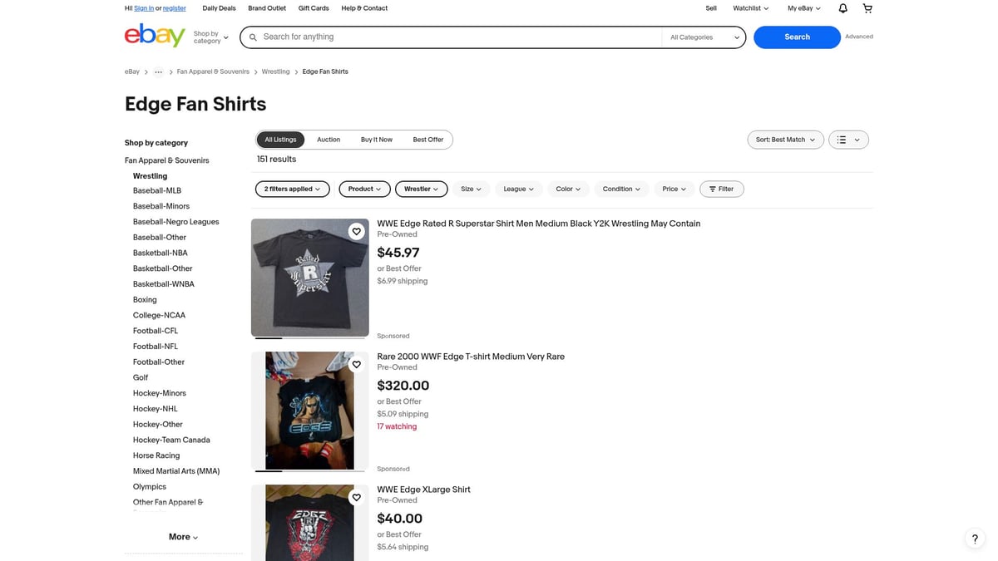Open the All Categories selector

click(x=704, y=37)
